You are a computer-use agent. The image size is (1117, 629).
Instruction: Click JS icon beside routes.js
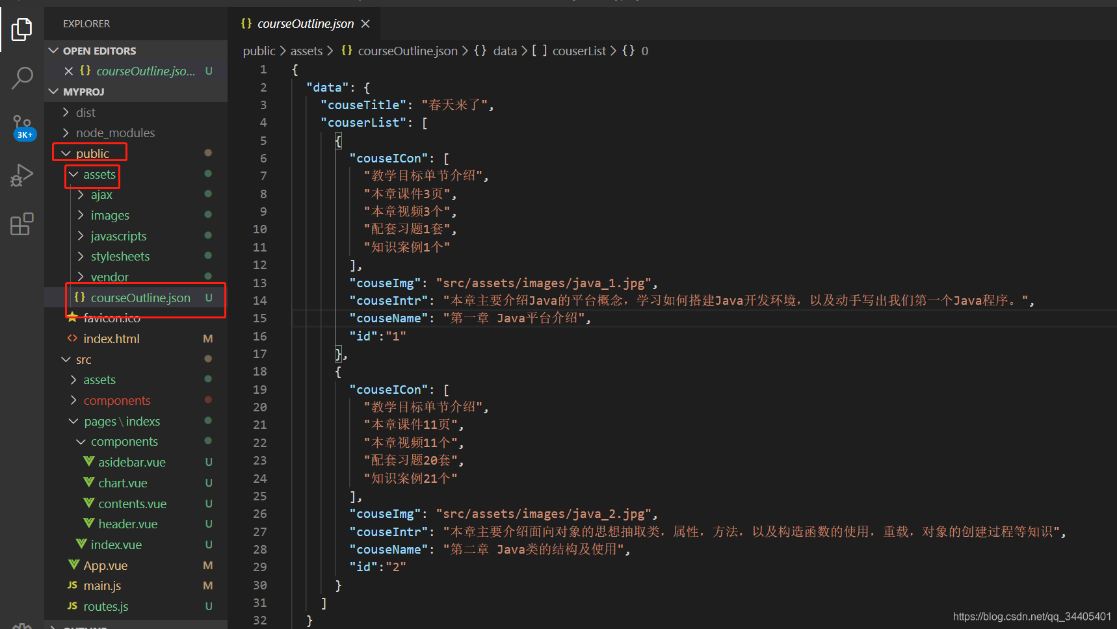click(73, 606)
